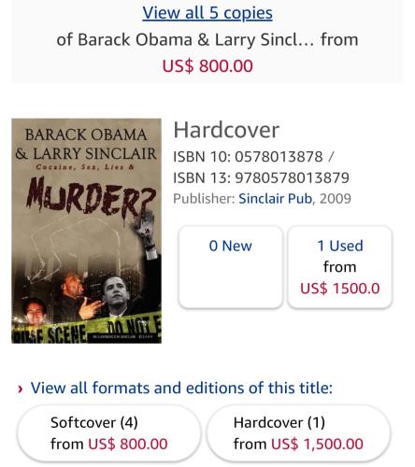Choose the Hardcover (1) format pill
415x467 pixels.
(x=298, y=433)
